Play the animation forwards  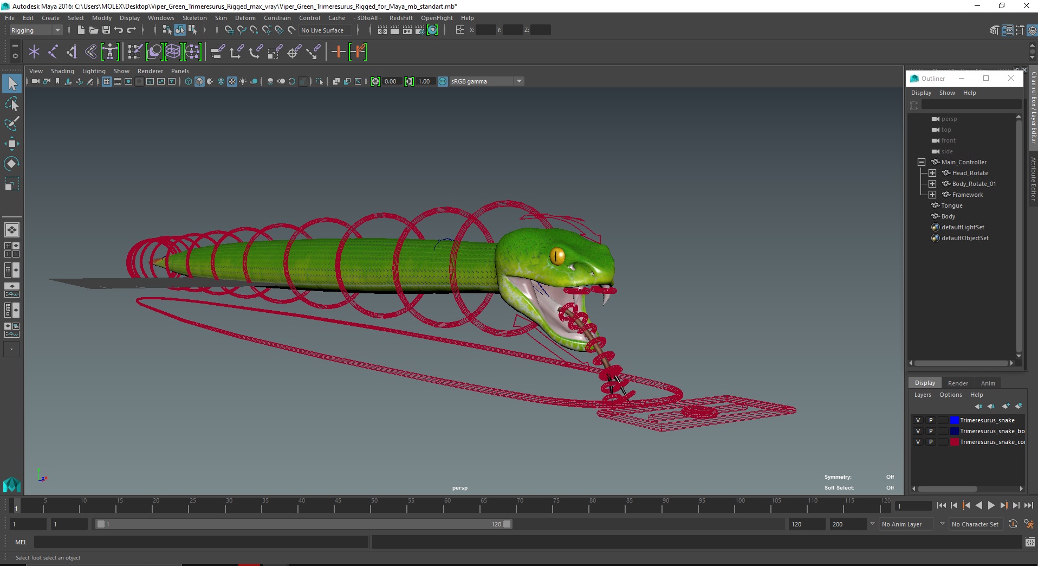coord(991,505)
